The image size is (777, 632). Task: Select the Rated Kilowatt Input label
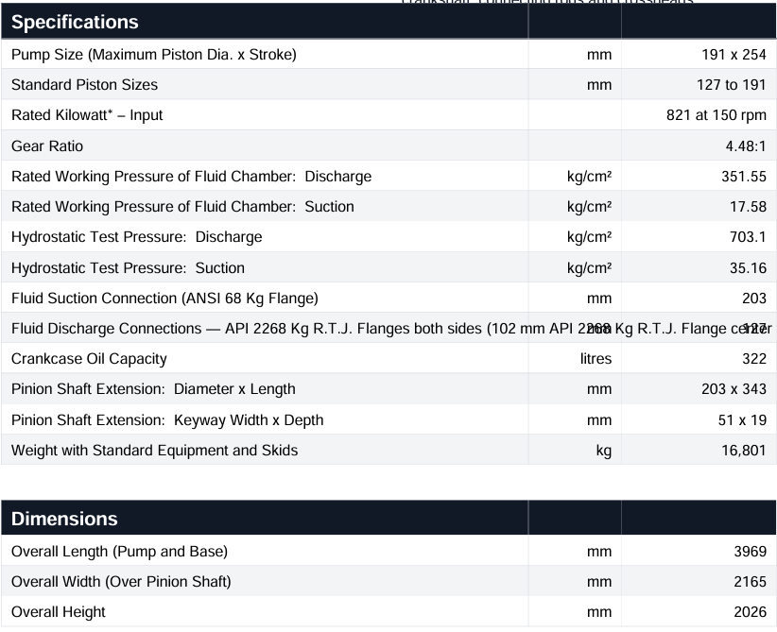point(87,115)
